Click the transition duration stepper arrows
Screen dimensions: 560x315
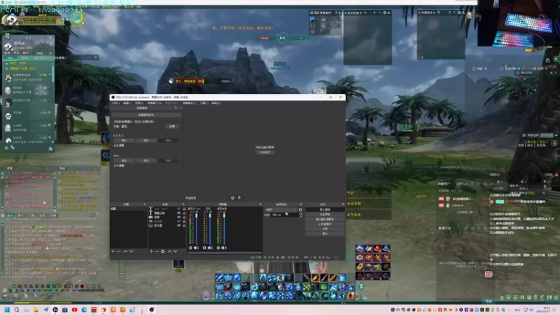click(301, 215)
